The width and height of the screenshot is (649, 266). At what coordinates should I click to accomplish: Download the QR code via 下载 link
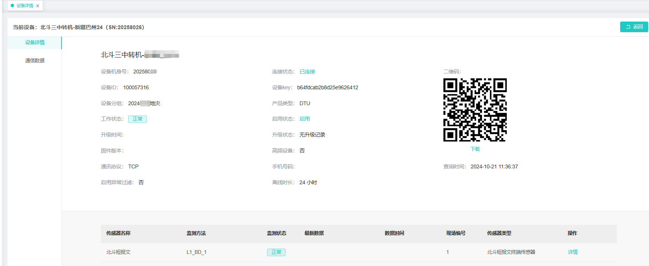(475, 149)
